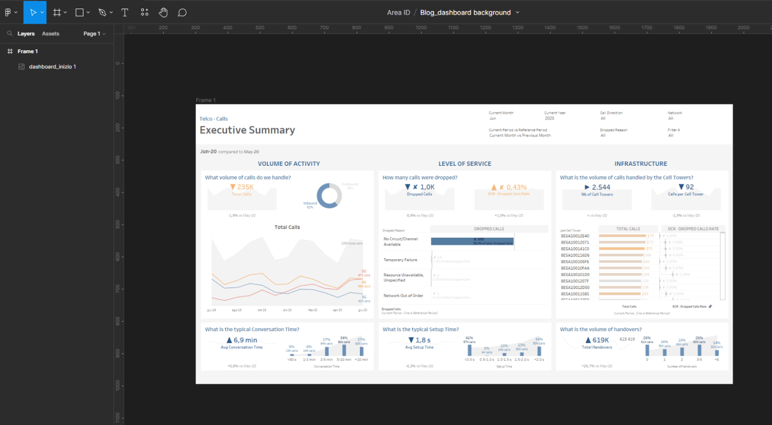Select Frame 1 in the Layers panel

click(x=28, y=51)
